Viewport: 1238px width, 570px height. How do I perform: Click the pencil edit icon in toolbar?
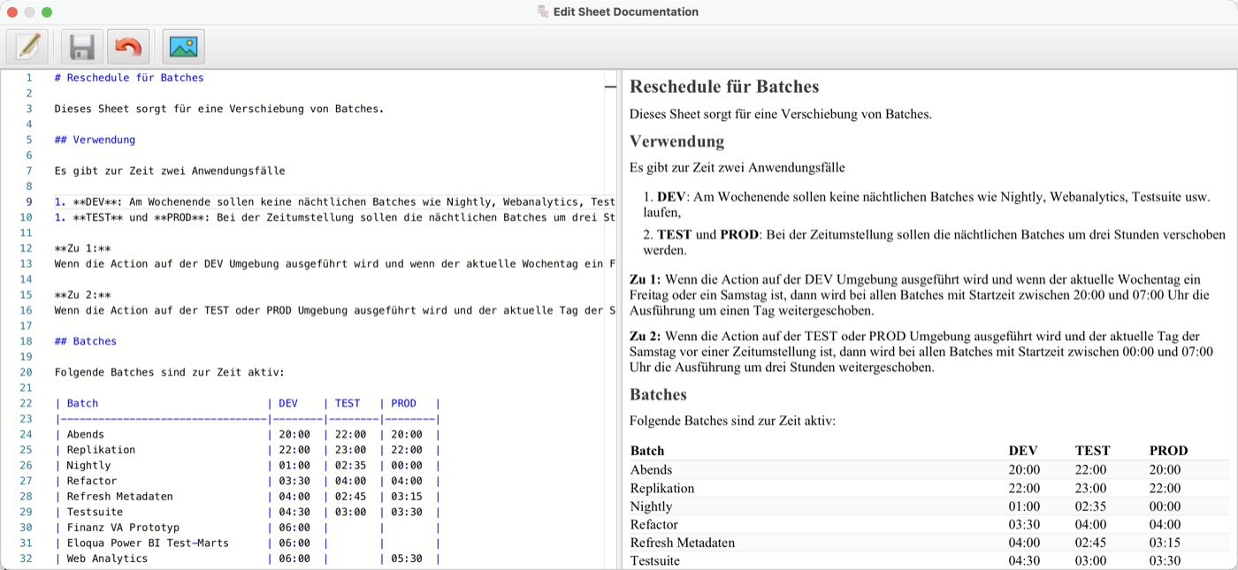(x=27, y=47)
